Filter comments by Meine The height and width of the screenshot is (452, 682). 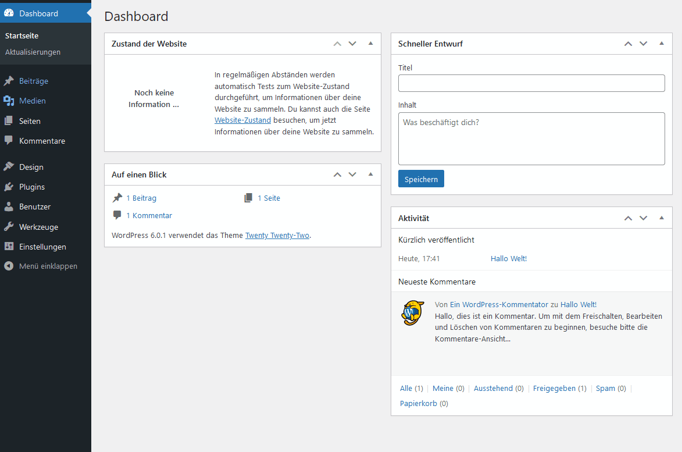(x=443, y=388)
